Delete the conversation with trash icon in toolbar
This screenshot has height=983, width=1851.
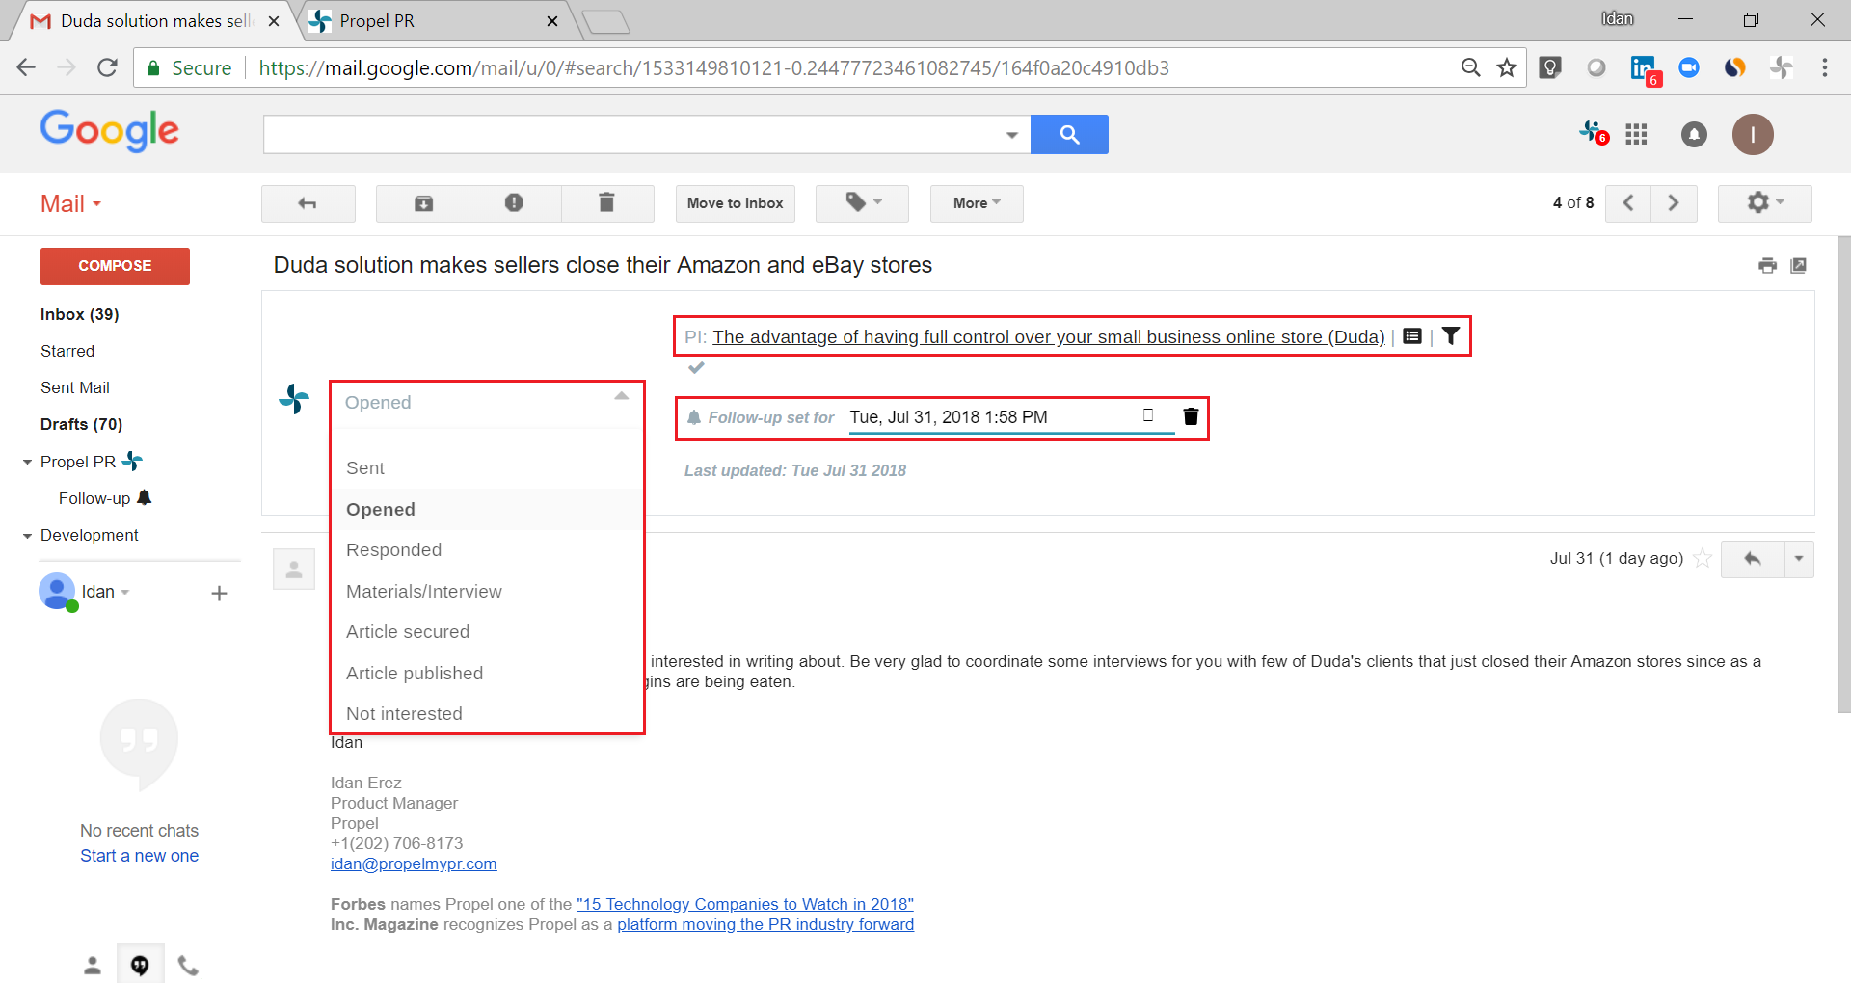tap(606, 203)
